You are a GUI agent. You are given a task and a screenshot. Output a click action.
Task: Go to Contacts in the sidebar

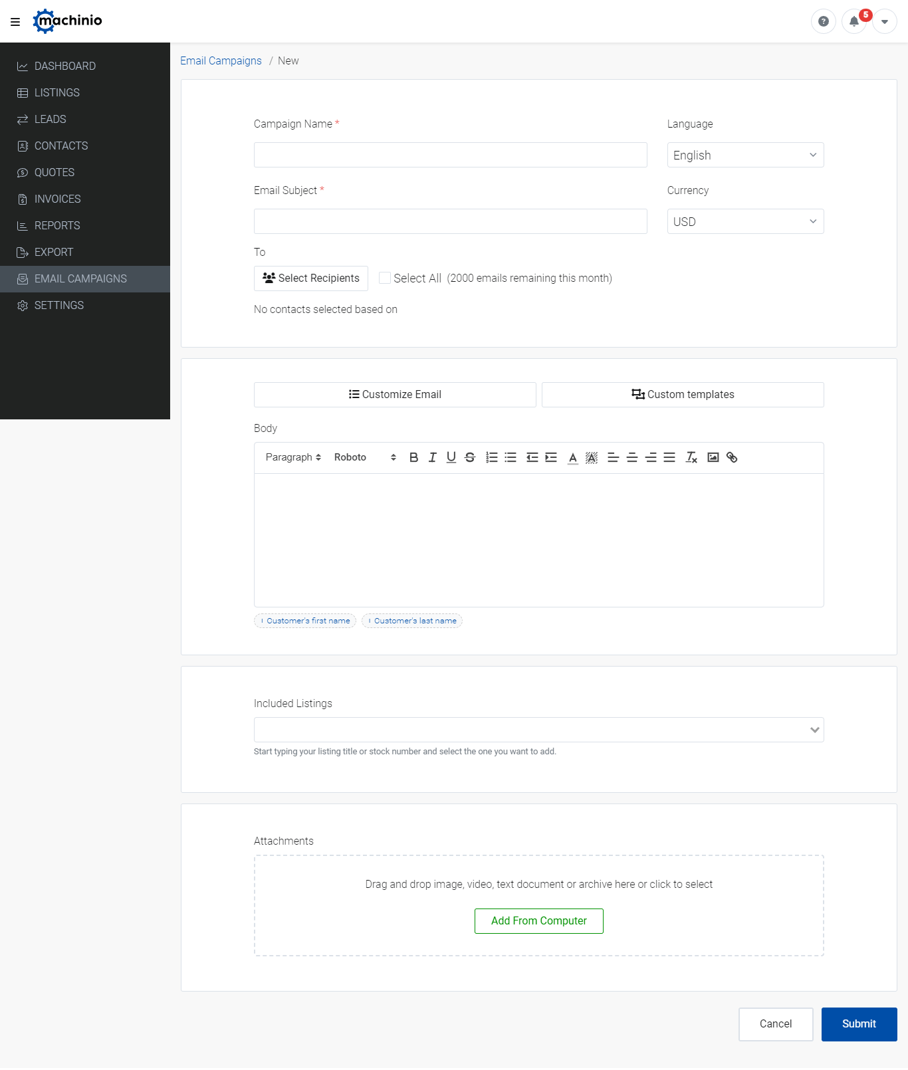[x=61, y=146]
